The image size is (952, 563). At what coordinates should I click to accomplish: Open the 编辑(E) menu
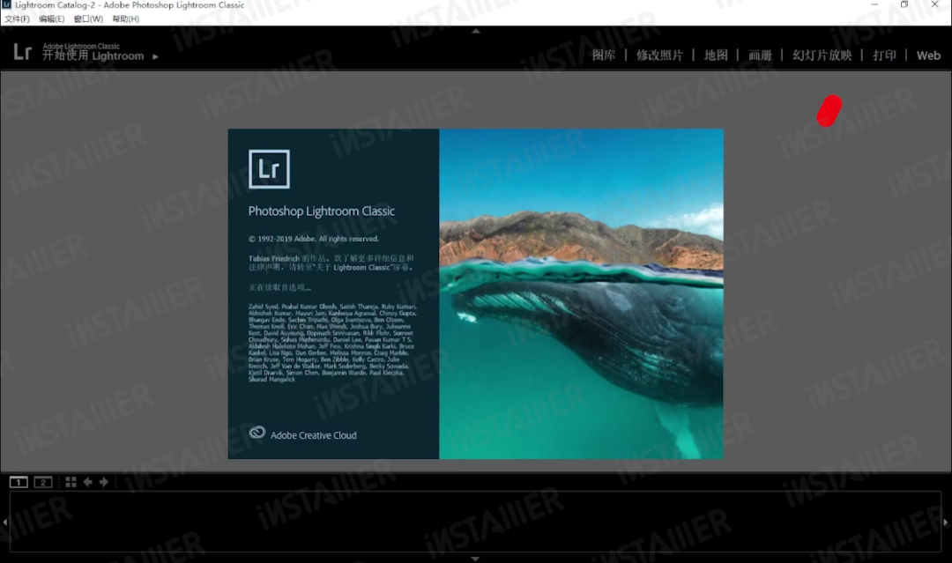pyautogui.click(x=52, y=19)
